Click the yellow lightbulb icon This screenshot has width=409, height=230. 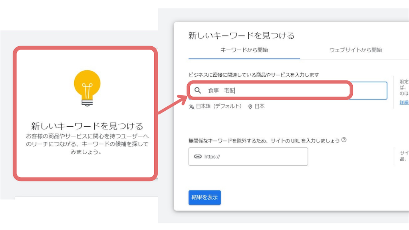87,88
